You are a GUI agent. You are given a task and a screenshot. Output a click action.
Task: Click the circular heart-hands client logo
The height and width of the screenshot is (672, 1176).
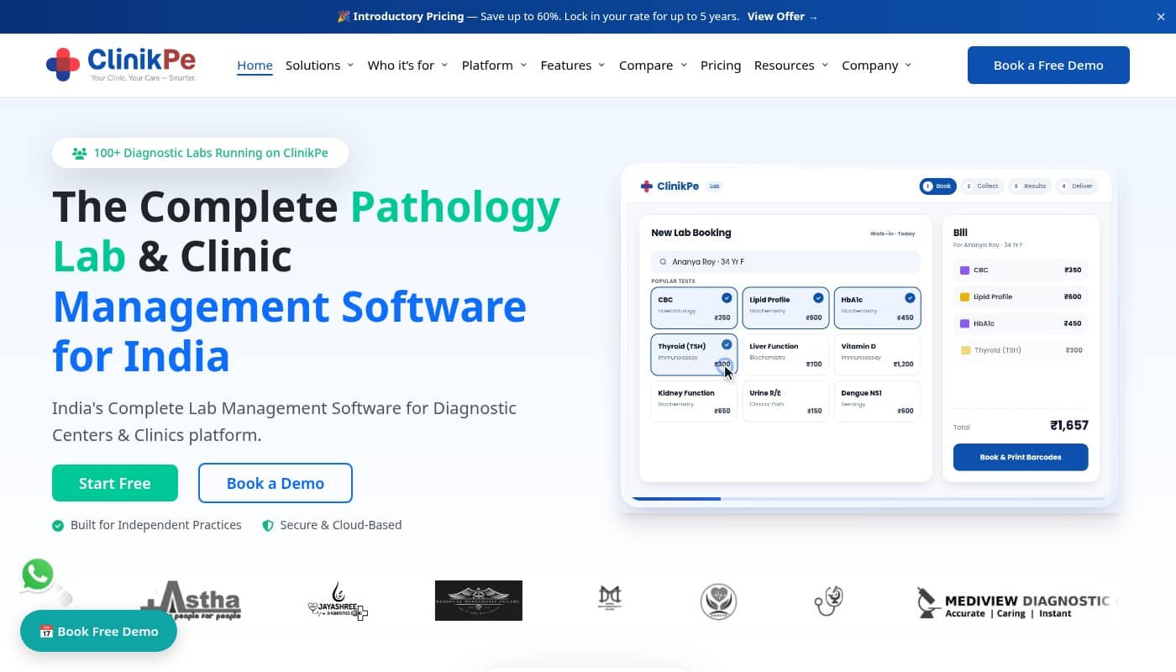click(718, 601)
